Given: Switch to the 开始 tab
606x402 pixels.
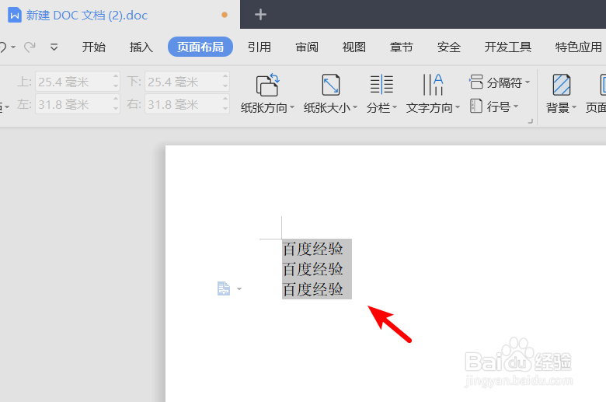Looking at the screenshot, I should 93,47.
